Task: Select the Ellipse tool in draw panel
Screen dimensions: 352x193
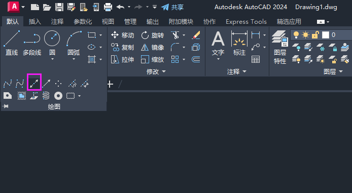Action: coord(92,47)
